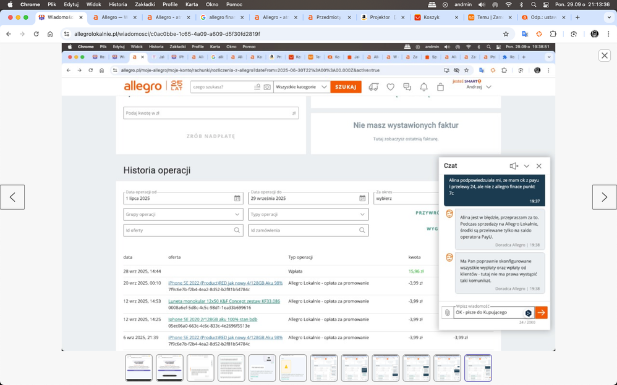Close the 'Odp.: ustaw' tab
Screen dimensions: 617x385
coord(564,17)
